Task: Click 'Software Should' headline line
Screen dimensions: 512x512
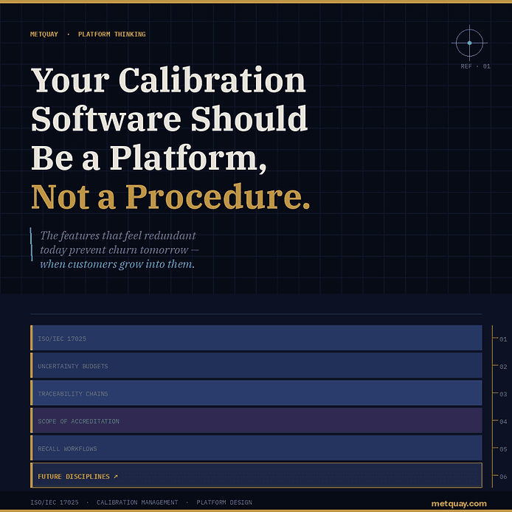Action: 169,119
